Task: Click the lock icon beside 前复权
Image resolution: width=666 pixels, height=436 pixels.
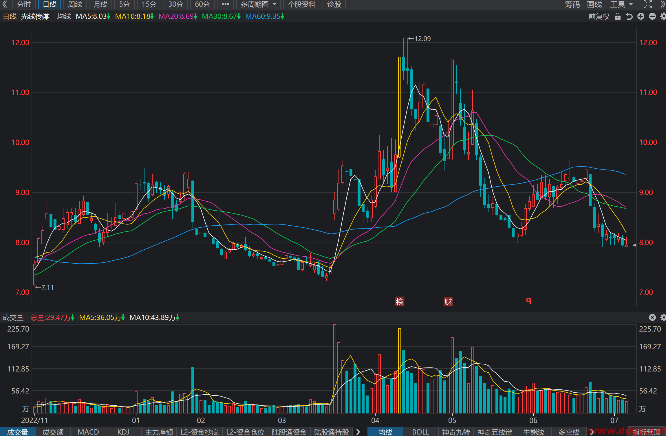Action: point(618,16)
